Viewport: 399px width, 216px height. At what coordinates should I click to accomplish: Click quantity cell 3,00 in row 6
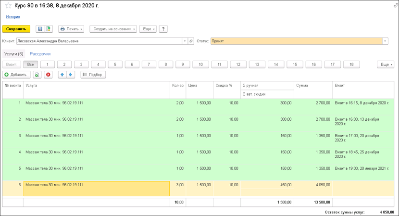pos(178,189)
